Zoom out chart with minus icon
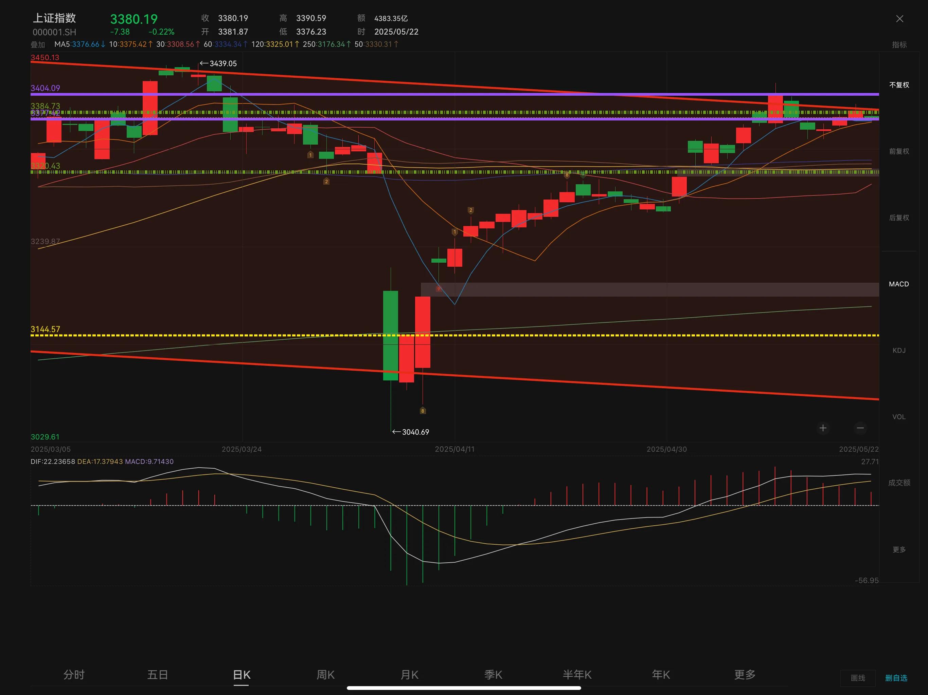The image size is (928, 695). click(x=860, y=428)
